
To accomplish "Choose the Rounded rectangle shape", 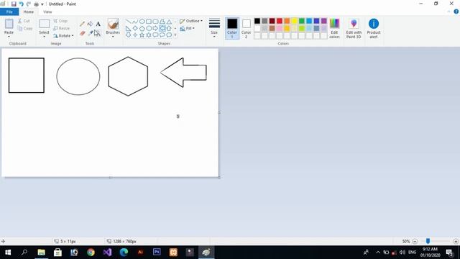I will click(155, 22).
